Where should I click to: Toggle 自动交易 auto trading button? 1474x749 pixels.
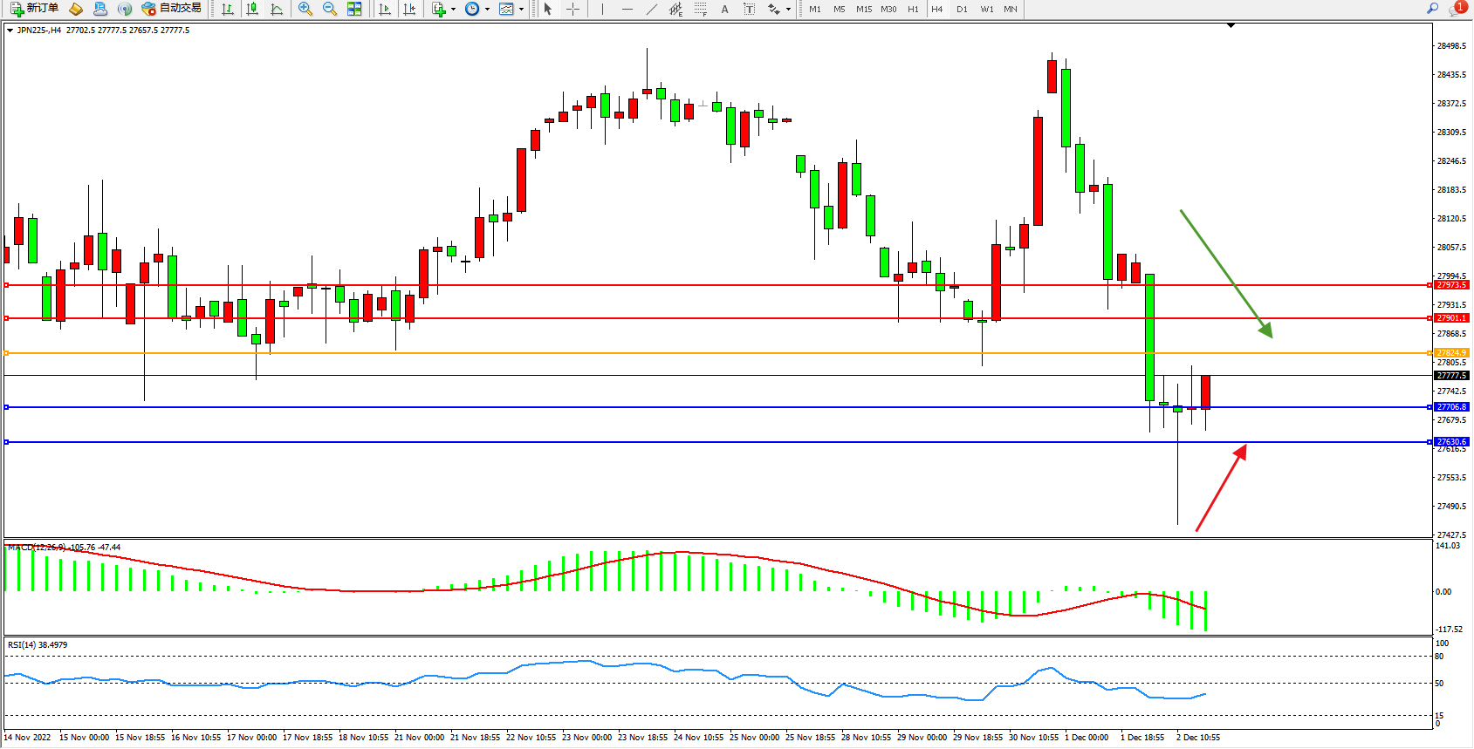coord(172,9)
